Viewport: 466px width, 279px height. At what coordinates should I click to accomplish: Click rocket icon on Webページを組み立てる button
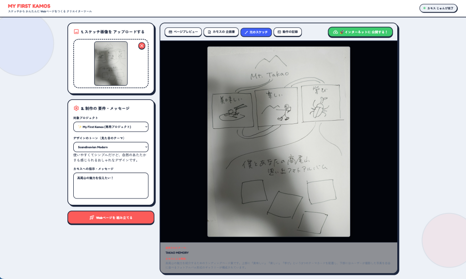pos(92,218)
